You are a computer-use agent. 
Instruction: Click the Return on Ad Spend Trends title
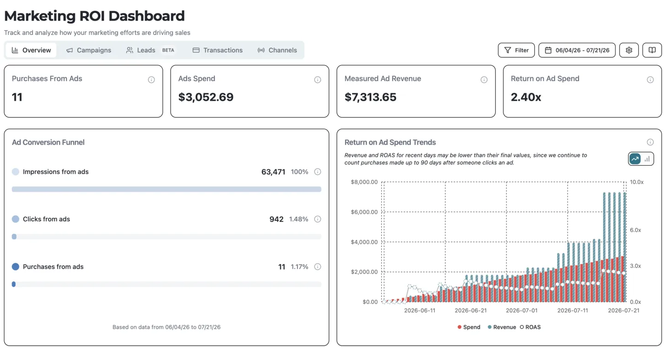[x=390, y=142]
